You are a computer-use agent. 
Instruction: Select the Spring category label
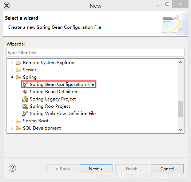tap(30, 77)
